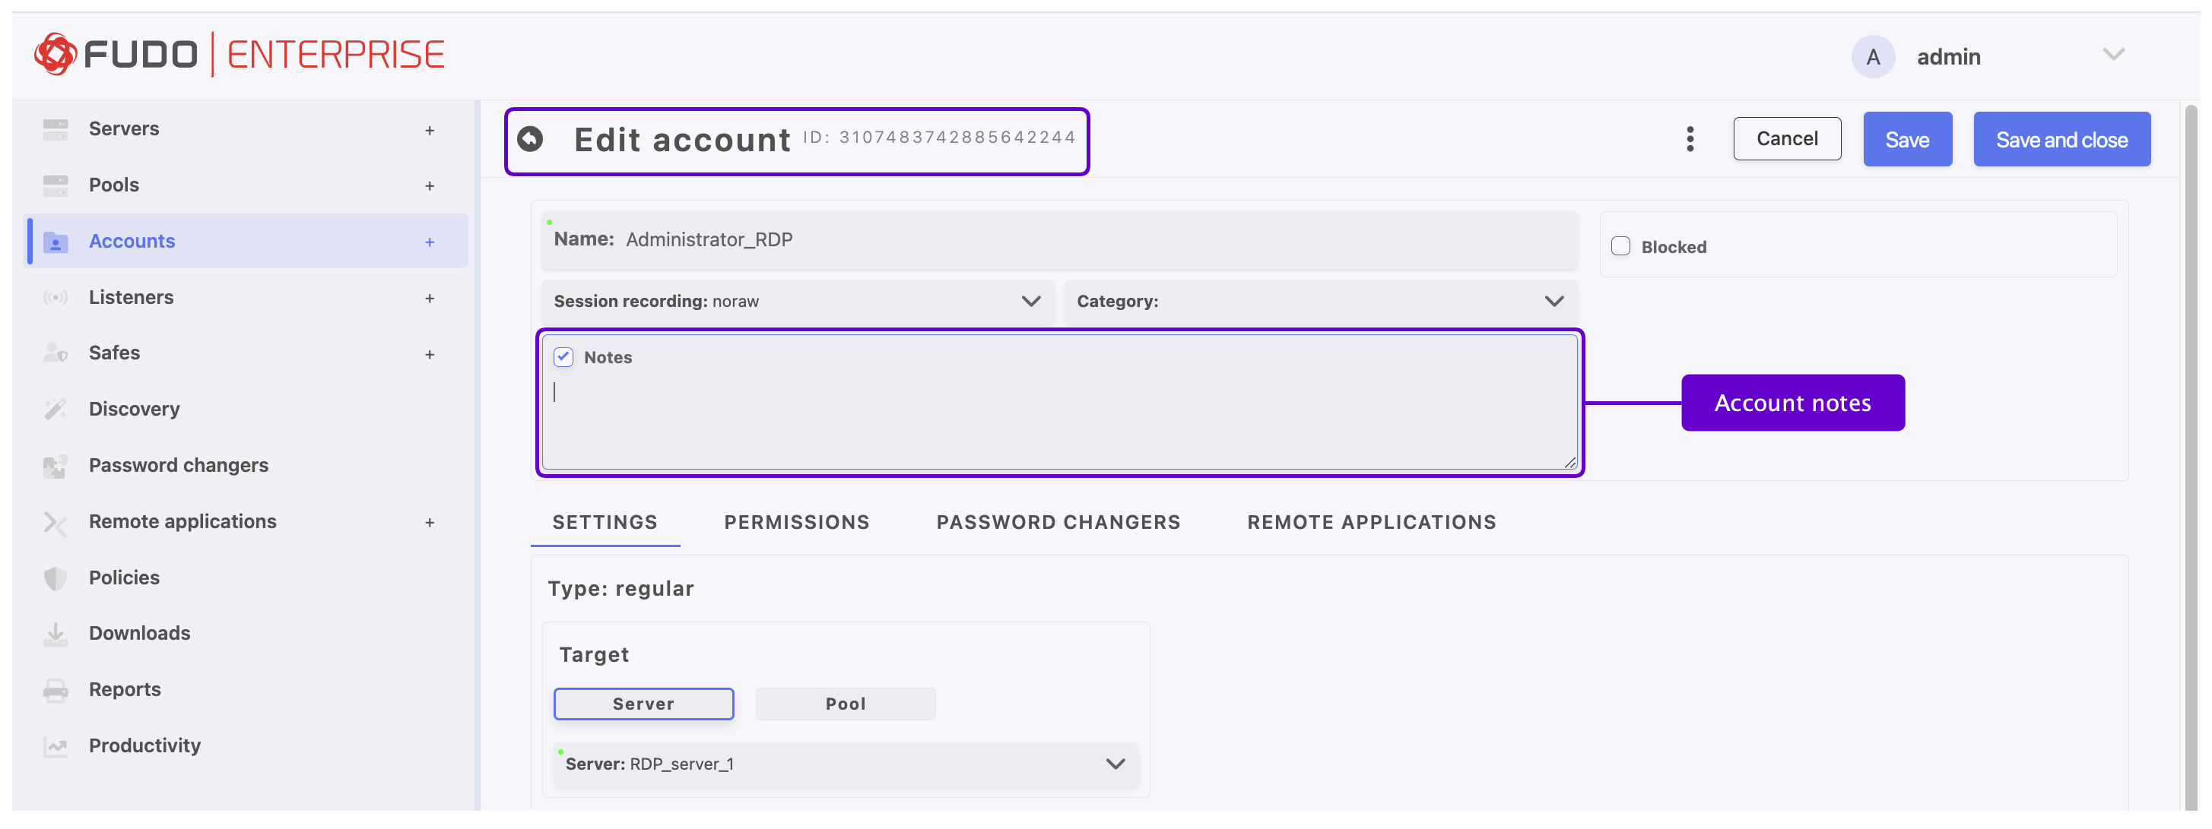Add a new account with plus icon
The image size is (2212, 829).
point(430,243)
